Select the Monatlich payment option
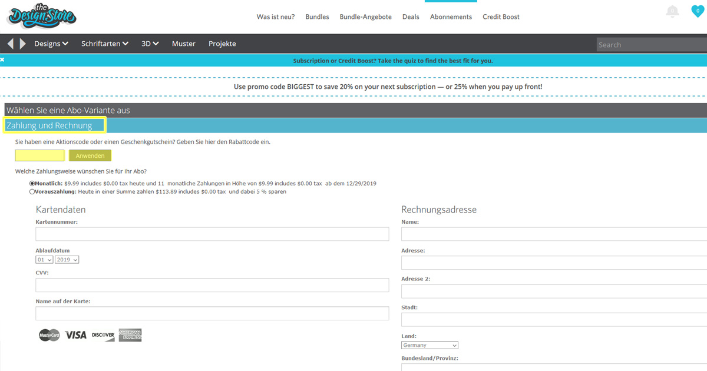This screenshot has height=371, width=707. (32, 183)
